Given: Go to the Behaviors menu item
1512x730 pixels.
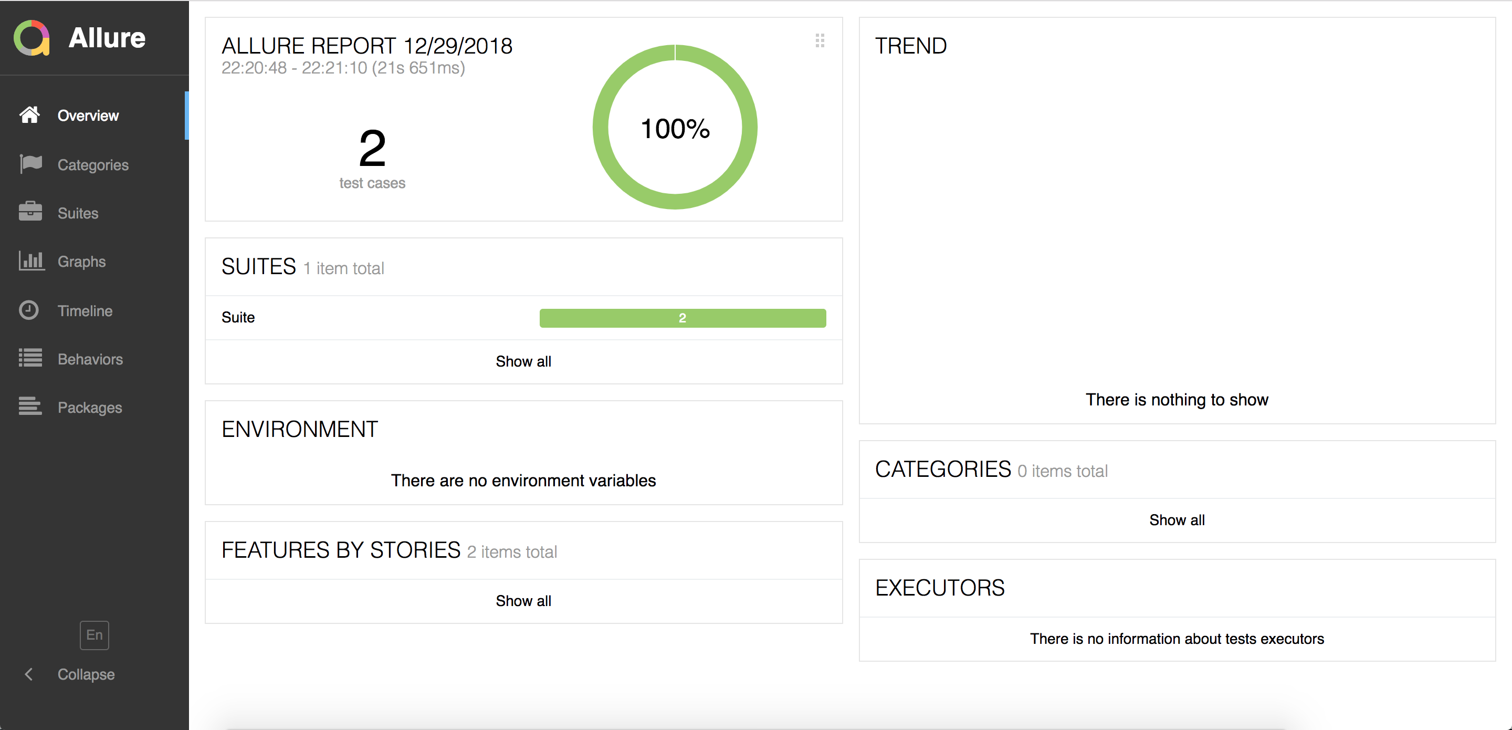Looking at the screenshot, I should point(90,359).
